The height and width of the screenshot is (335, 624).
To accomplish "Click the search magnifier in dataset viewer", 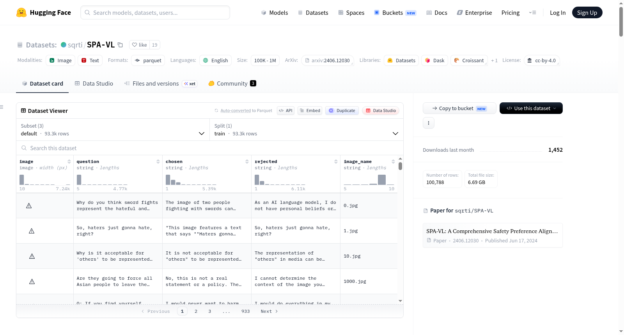I will click(24, 148).
